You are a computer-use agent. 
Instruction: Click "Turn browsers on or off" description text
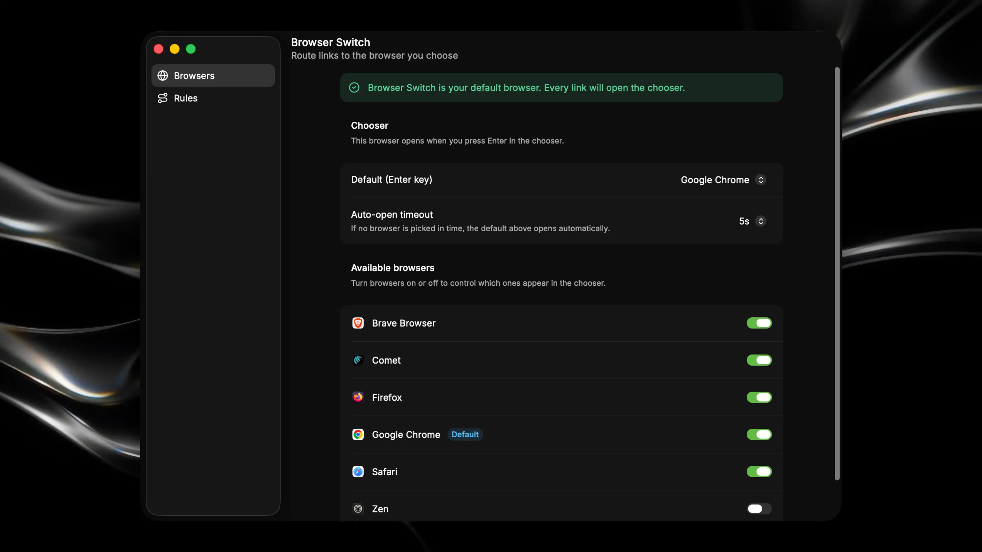tap(478, 283)
